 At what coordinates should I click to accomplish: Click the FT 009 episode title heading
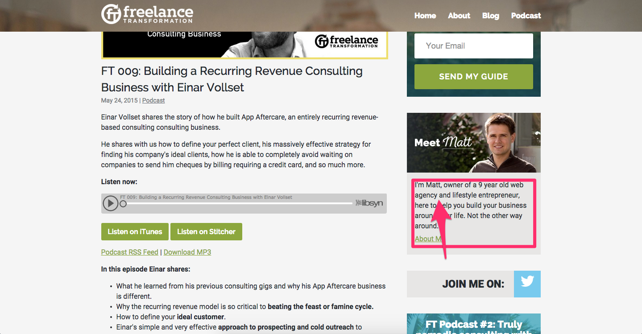click(232, 79)
